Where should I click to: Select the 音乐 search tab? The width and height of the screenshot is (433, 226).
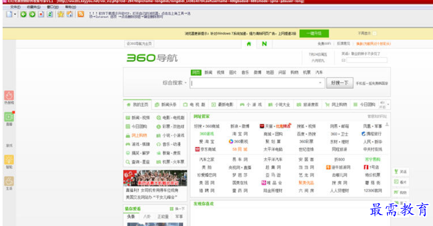(x=245, y=72)
